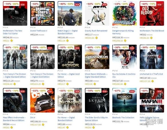Open Ghost Recon Wildlands cover art
The image size is (167, 130).
tap(97, 57)
